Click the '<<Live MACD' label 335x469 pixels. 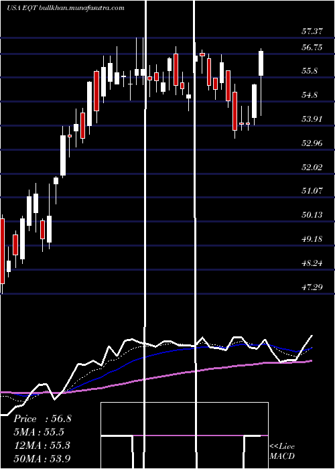[x=282, y=451]
